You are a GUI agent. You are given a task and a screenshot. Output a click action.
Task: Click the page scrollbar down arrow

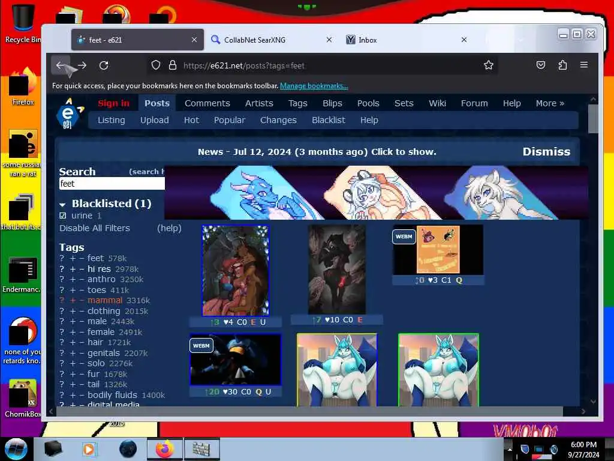pos(593,402)
